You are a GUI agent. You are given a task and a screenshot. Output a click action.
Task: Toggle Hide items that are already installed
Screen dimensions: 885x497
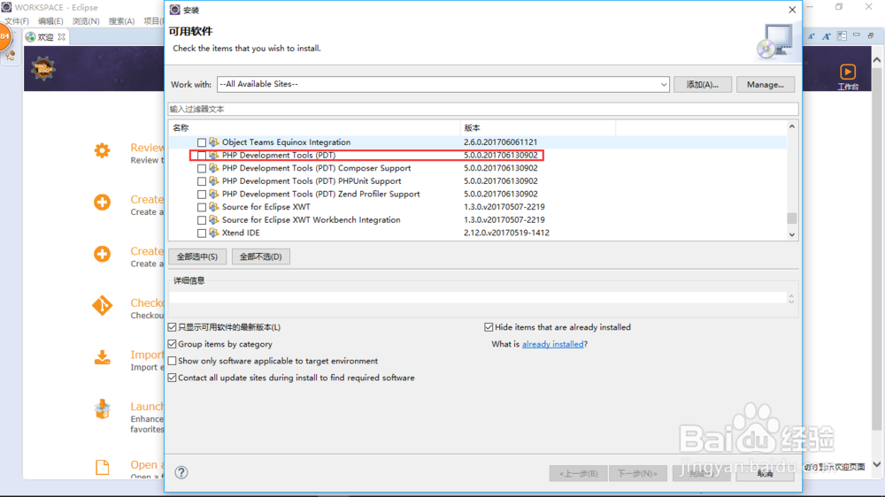[489, 327]
